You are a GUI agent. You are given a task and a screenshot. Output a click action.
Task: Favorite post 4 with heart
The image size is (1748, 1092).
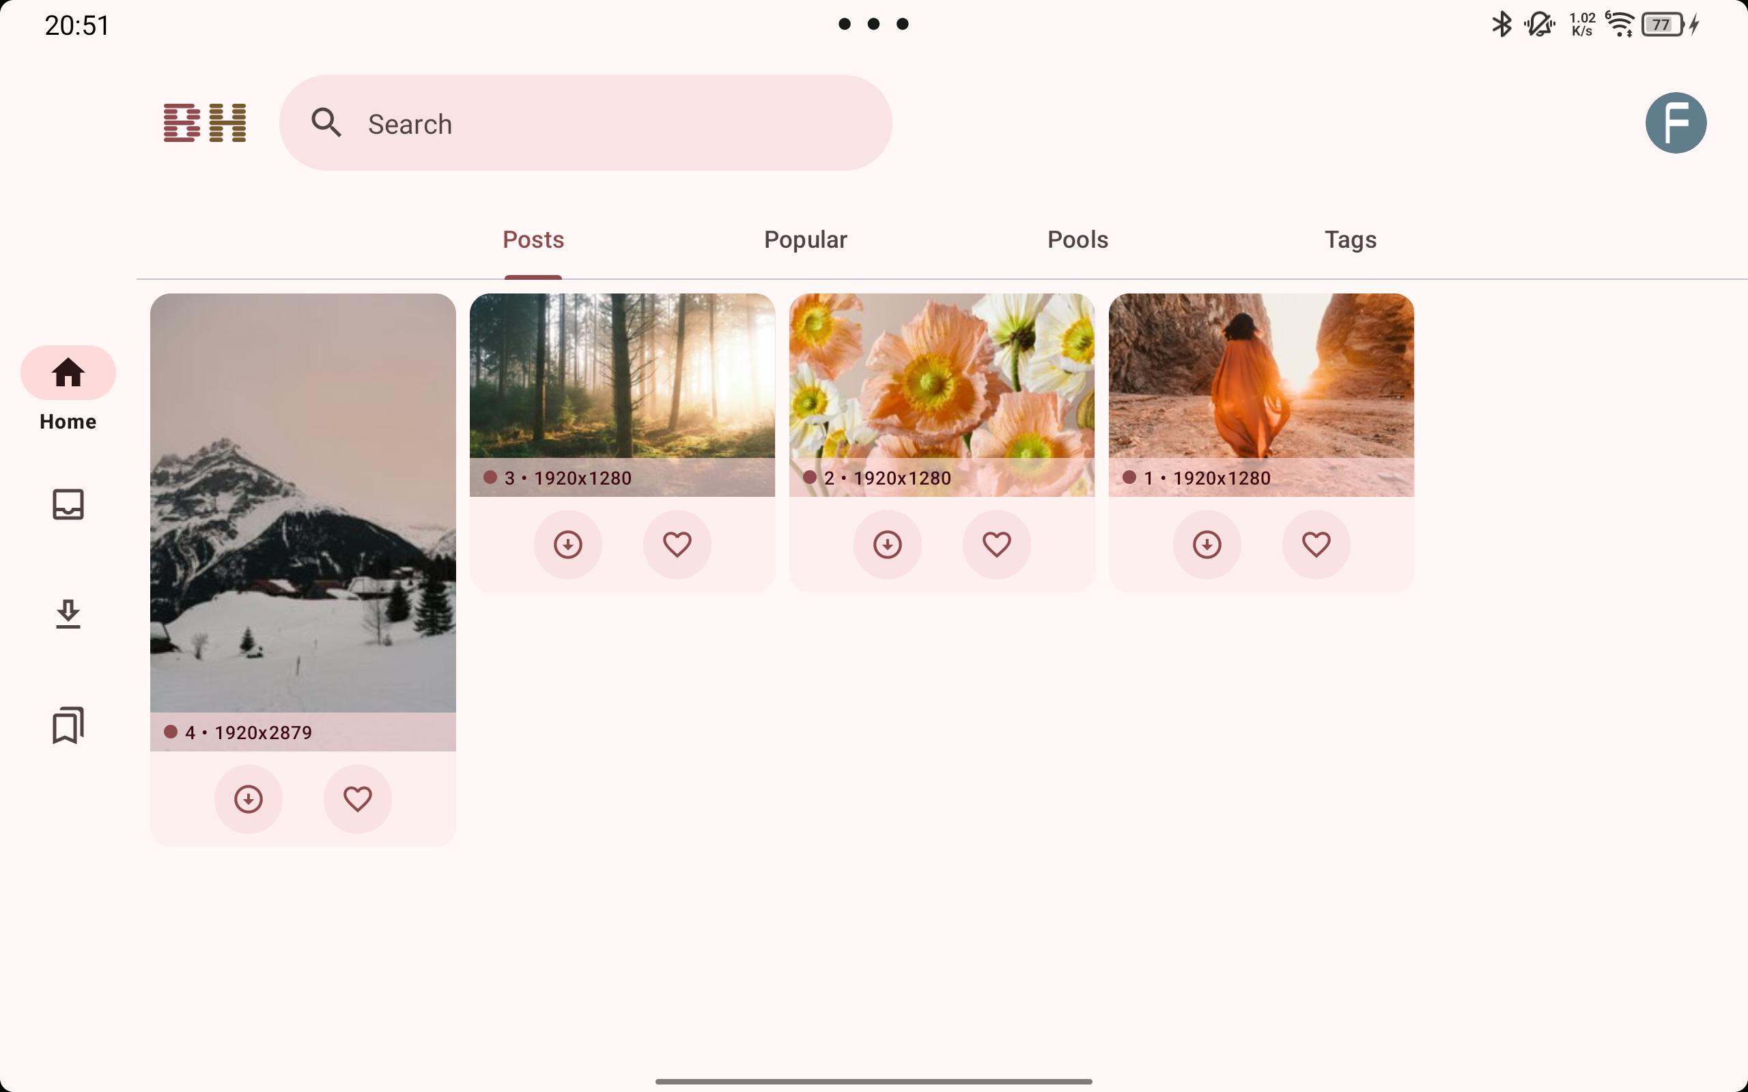(358, 799)
